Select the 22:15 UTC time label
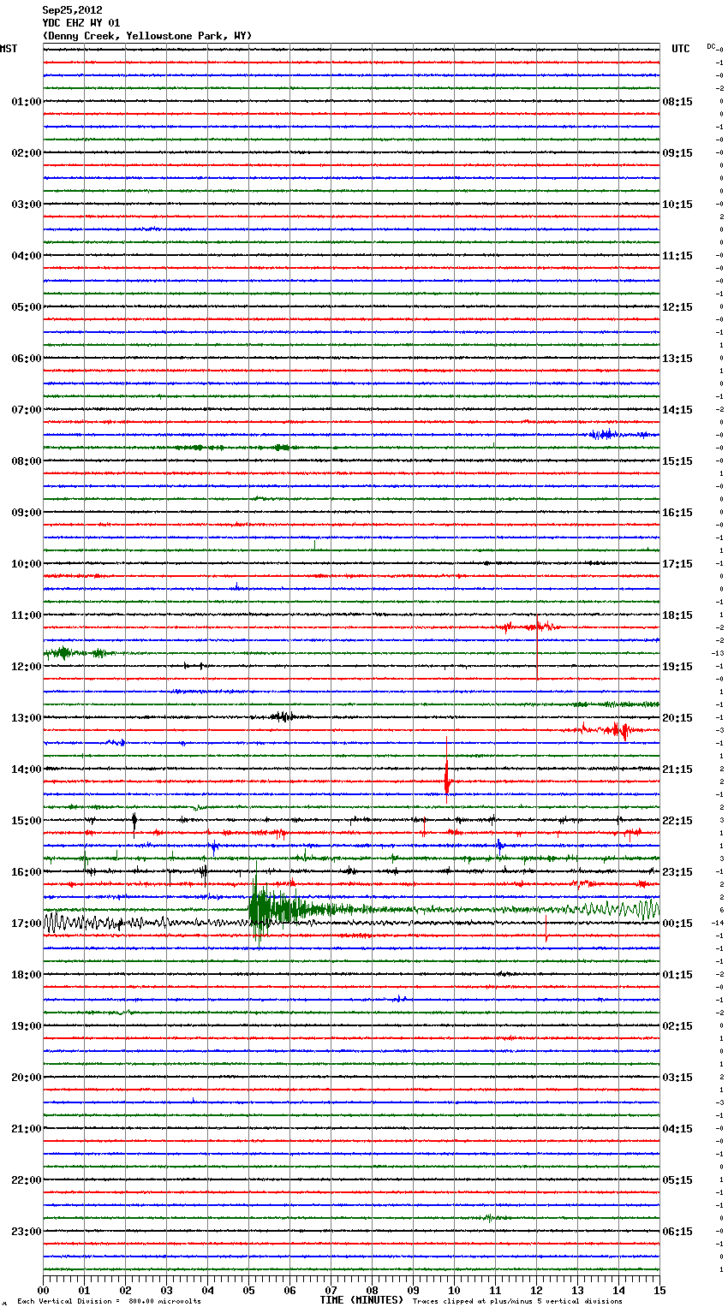Screen dimensions: 728x1313 (x=677, y=821)
